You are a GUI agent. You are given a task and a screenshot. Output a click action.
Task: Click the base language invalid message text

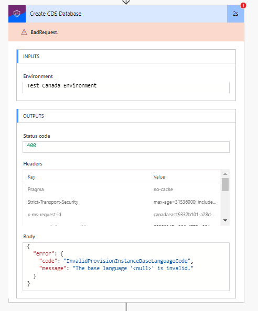point(133,269)
